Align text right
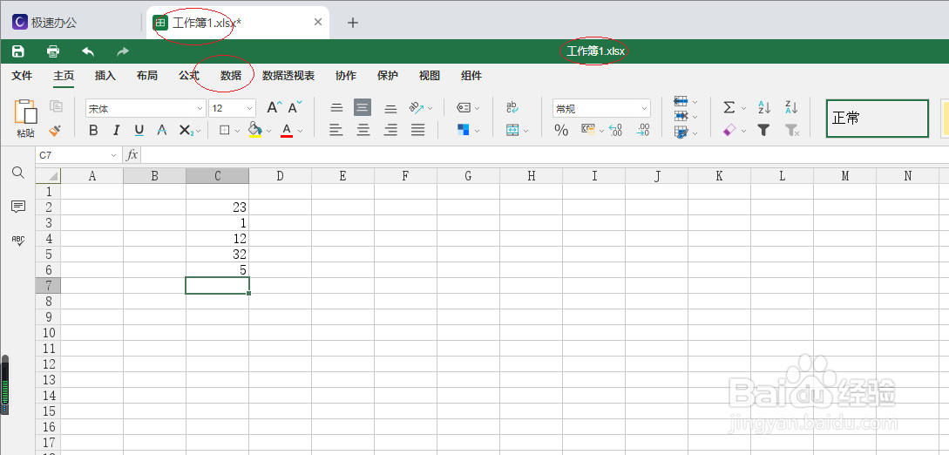The height and width of the screenshot is (455, 949). pos(391,130)
